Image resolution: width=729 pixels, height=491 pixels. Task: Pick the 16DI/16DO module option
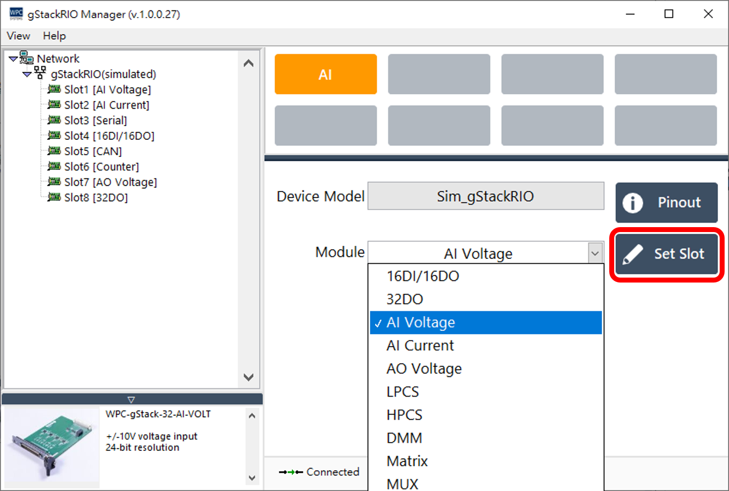pyautogui.click(x=422, y=276)
